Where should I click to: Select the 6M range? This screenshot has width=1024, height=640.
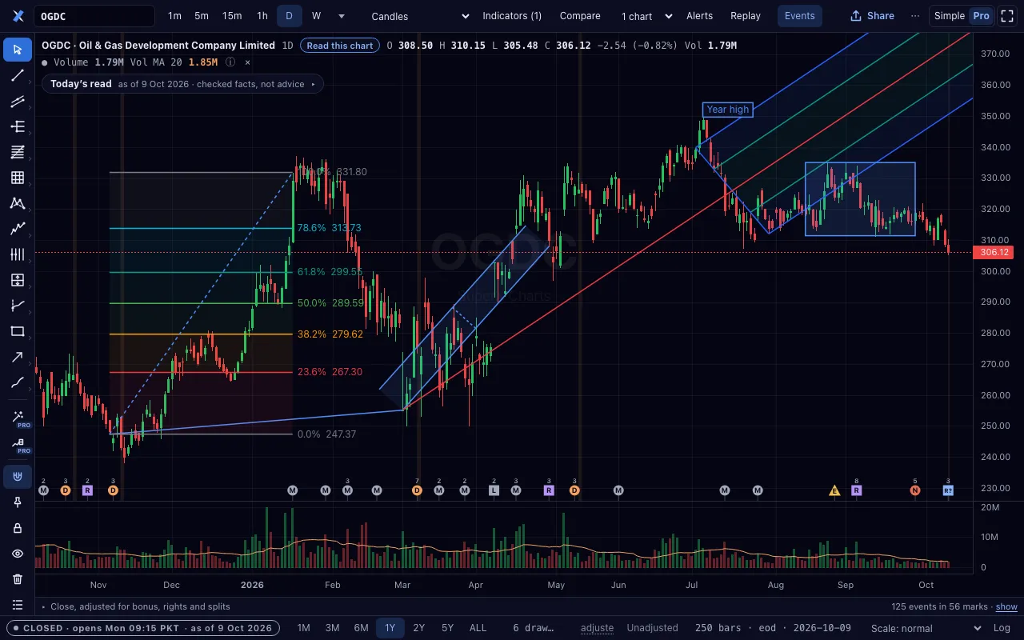(x=362, y=628)
